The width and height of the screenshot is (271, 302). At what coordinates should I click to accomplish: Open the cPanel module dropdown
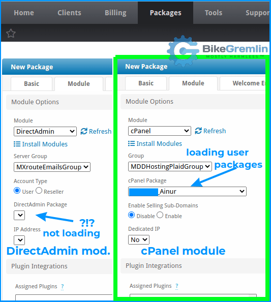coord(160,131)
